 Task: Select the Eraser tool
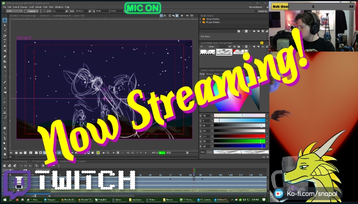coord(5,56)
